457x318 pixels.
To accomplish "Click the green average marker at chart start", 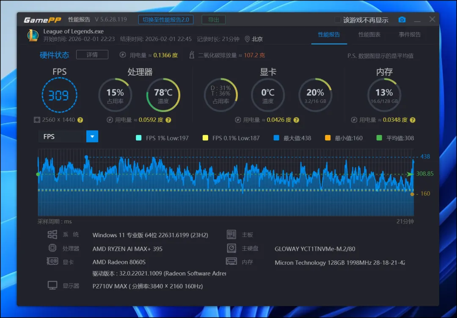I will point(38,174).
